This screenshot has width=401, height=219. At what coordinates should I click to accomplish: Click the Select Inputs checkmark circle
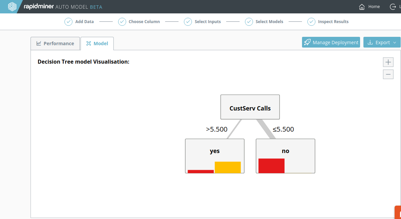188,22
